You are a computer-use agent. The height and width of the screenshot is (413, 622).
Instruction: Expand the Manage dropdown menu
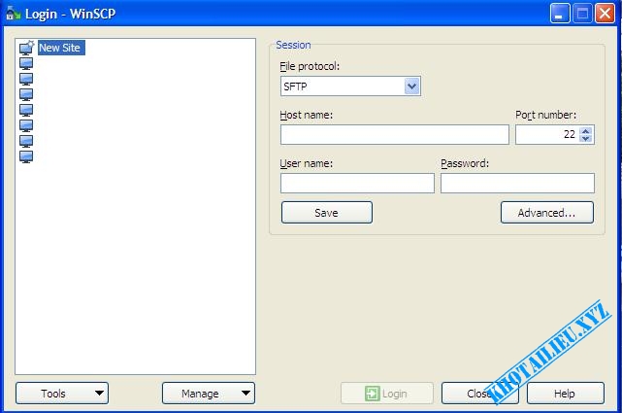pyautogui.click(x=208, y=394)
